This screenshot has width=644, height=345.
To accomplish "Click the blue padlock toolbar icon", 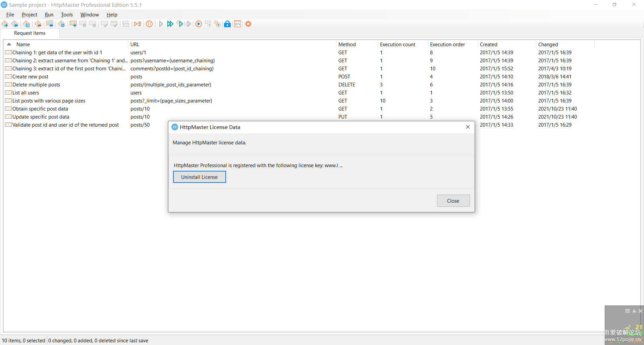I will coord(227,24).
